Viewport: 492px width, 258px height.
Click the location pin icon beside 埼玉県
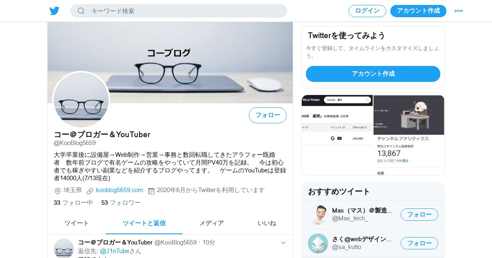57,191
